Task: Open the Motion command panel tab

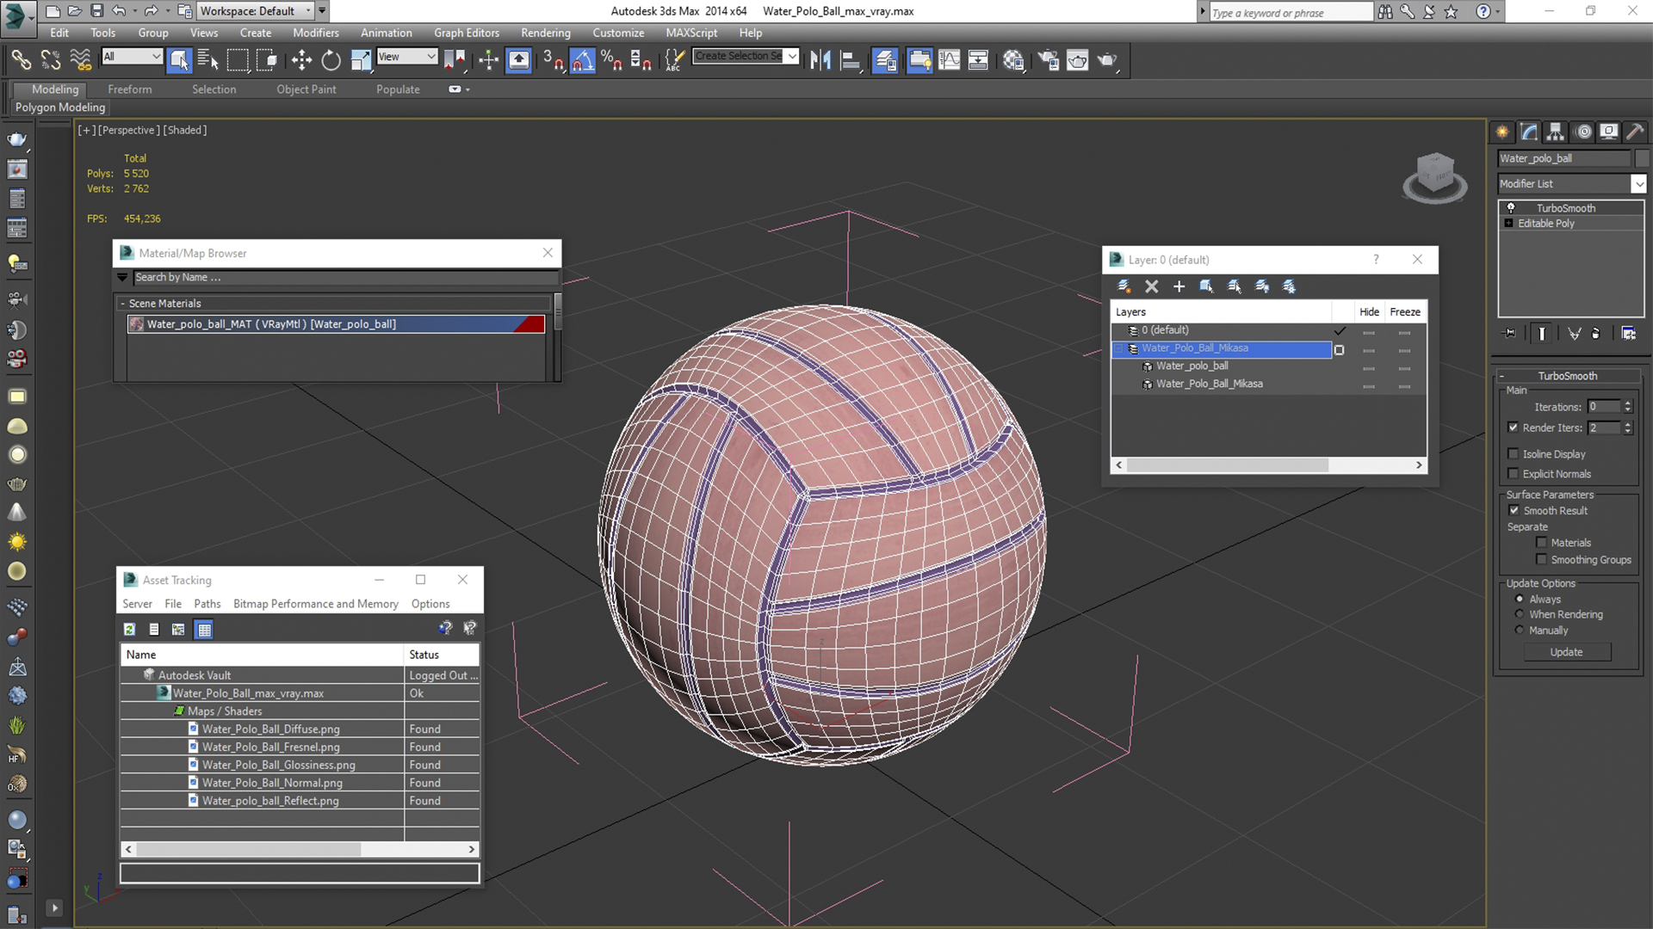Action: tap(1583, 132)
